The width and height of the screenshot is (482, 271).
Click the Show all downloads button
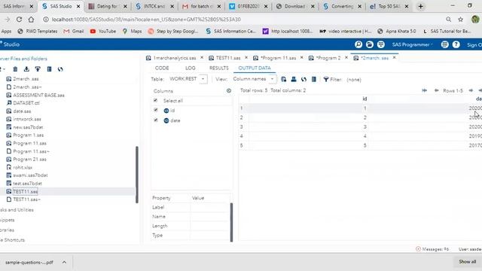tap(467, 262)
